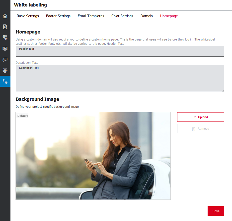
Task: Open the Home icon in sidebar
Action: [5, 16]
